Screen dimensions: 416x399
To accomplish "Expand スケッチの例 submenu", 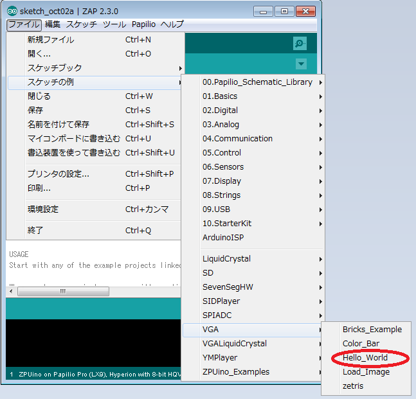I will tap(95, 82).
